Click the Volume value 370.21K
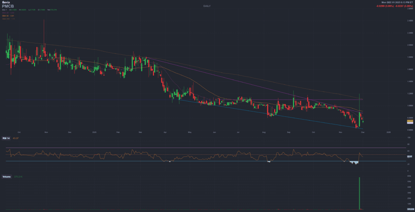 tap(17, 177)
